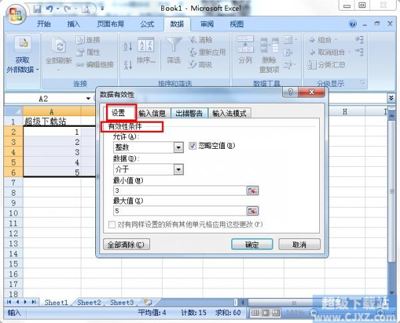Click Page Layout view status bar icon
Viewport: 400px width, 323px height.
point(265,312)
